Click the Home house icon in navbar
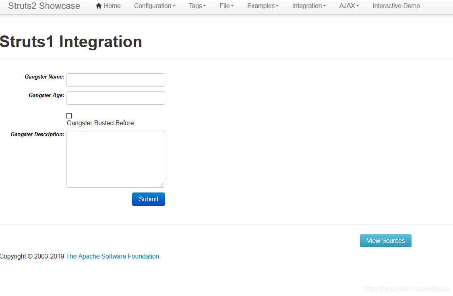453x296 pixels. pos(99,6)
